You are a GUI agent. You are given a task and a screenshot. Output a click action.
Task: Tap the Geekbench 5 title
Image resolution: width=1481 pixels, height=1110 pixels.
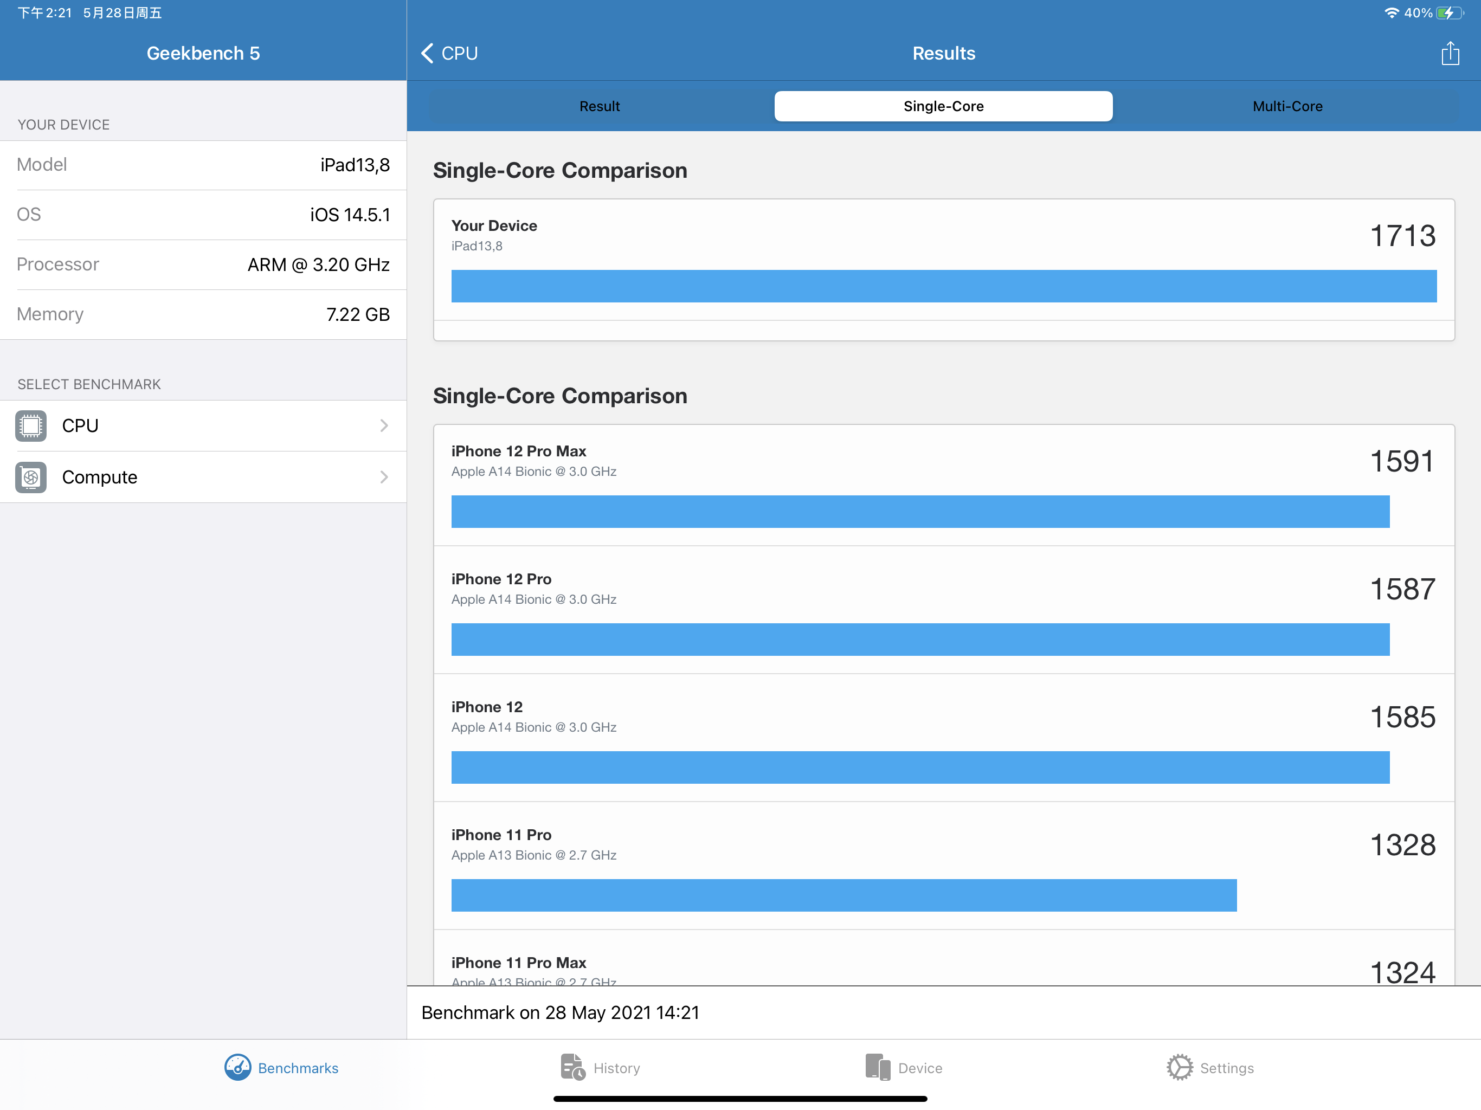203,53
